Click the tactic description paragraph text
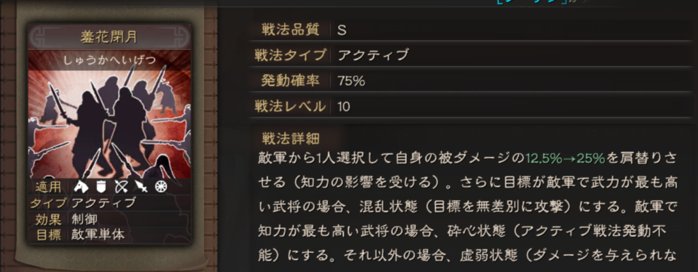The image size is (698, 272). [468, 207]
